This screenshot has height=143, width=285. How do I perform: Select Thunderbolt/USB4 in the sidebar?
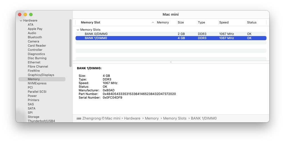(42, 121)
